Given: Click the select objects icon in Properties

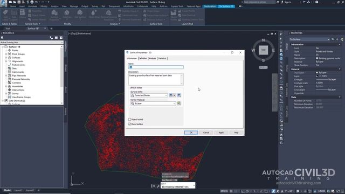Looking at the screenshot, I should coord(337,39).
